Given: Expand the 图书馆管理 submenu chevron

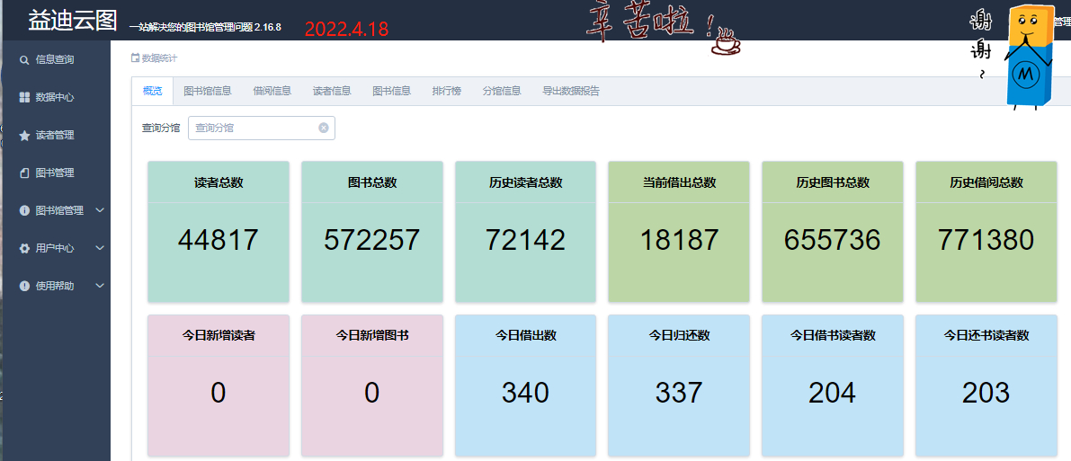Looking at the screenshot, I should (100, 210).
